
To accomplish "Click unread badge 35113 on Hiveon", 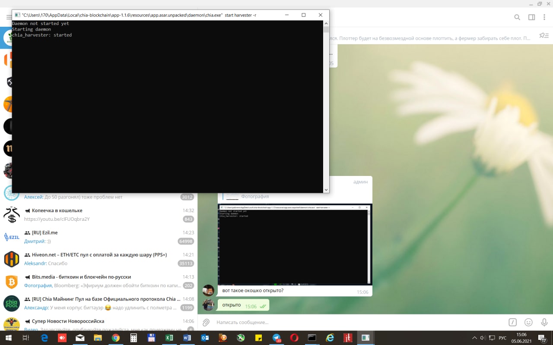I will click(186, 263).
